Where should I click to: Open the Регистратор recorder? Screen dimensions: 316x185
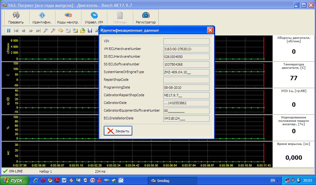click(x=146, y=18)
